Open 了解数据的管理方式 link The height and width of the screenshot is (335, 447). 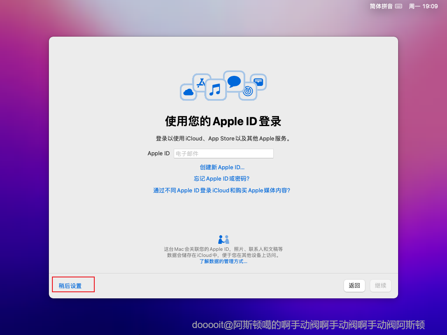[x=223, y=261]
